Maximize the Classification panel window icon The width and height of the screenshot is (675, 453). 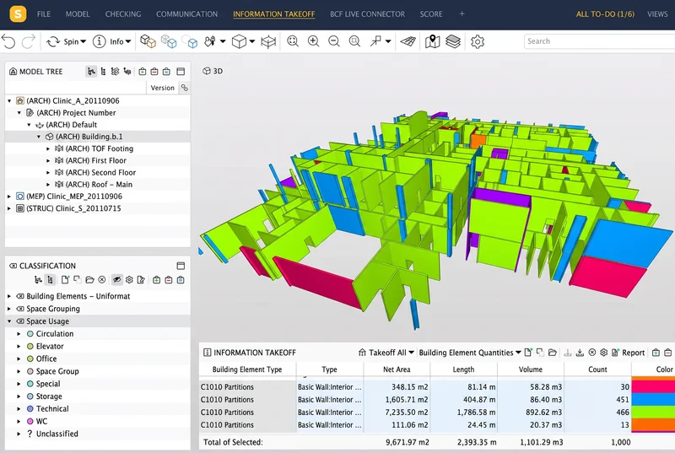click(x=181, y=266)
